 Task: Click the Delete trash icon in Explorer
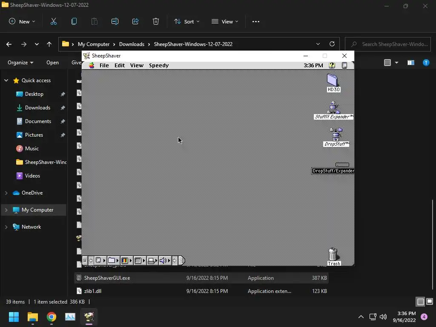[x=156, y=21]
